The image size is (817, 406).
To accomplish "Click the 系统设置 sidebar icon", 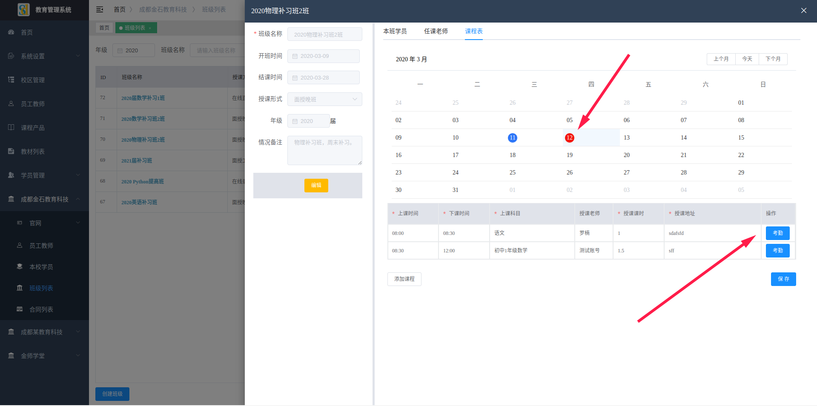I will pos(11,56).
